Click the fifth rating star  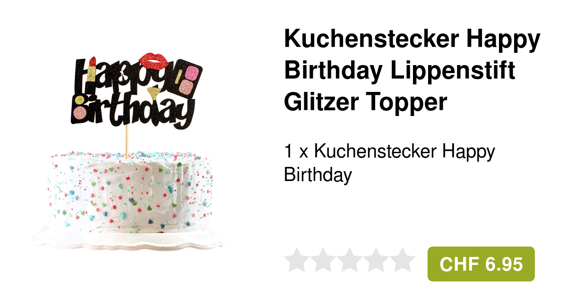[403, 259]
